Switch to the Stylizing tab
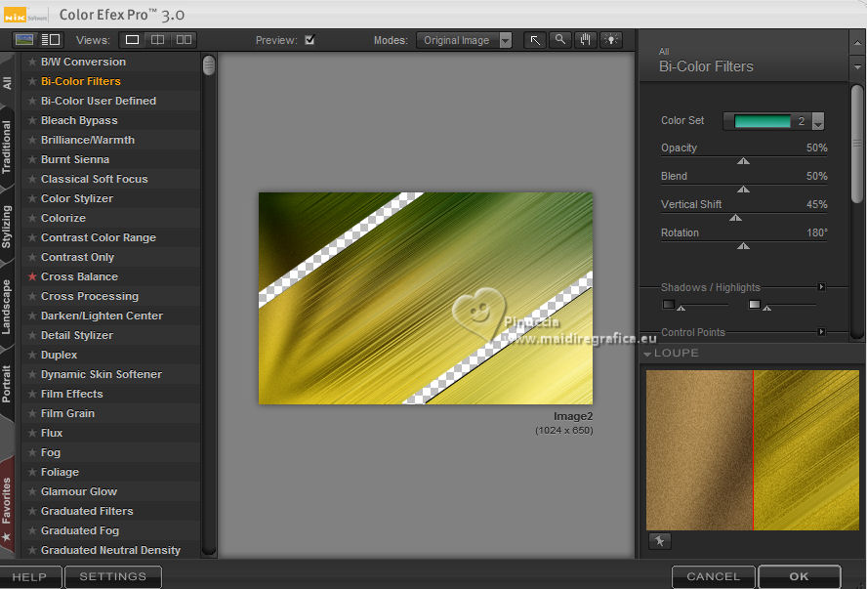The height and width of the screenshot is (589, 867). (7, 227)
